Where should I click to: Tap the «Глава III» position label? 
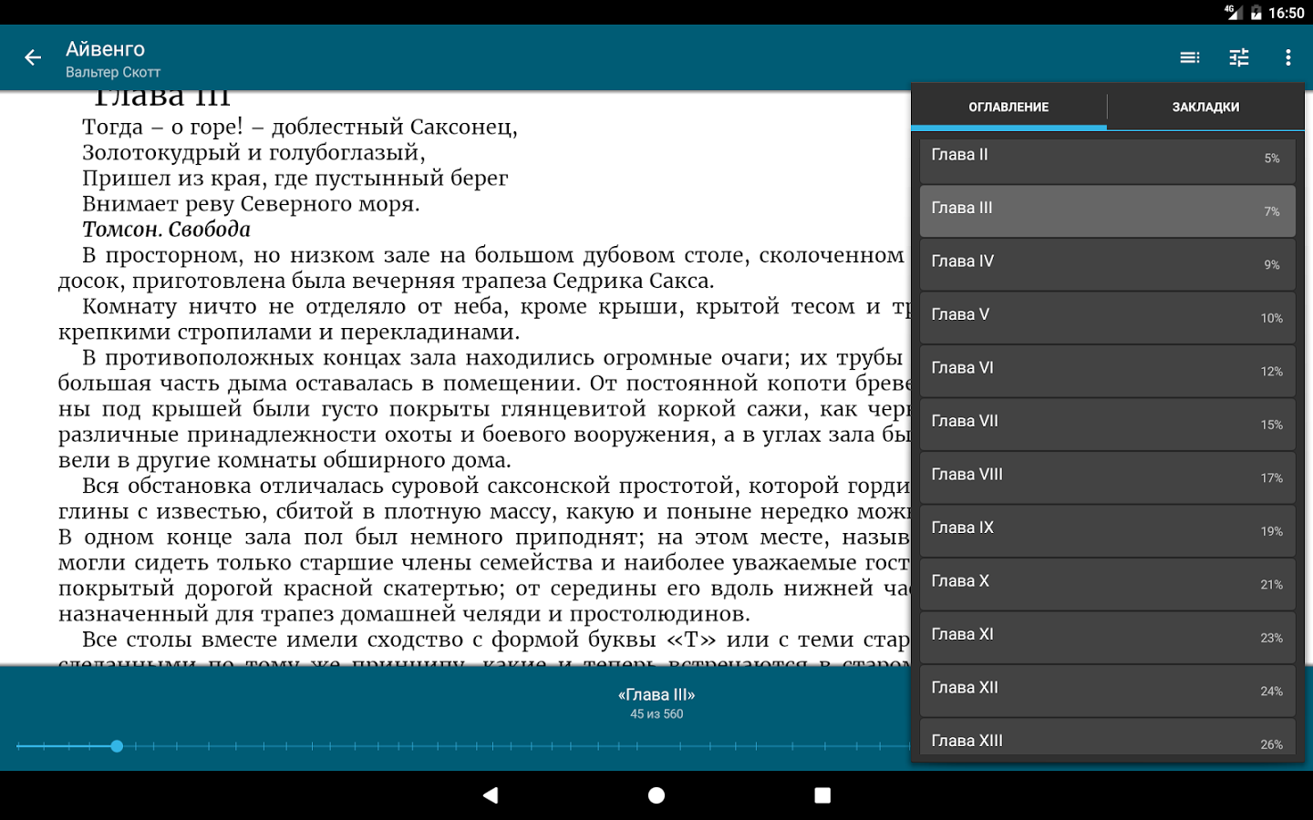(x=656, y=694)
